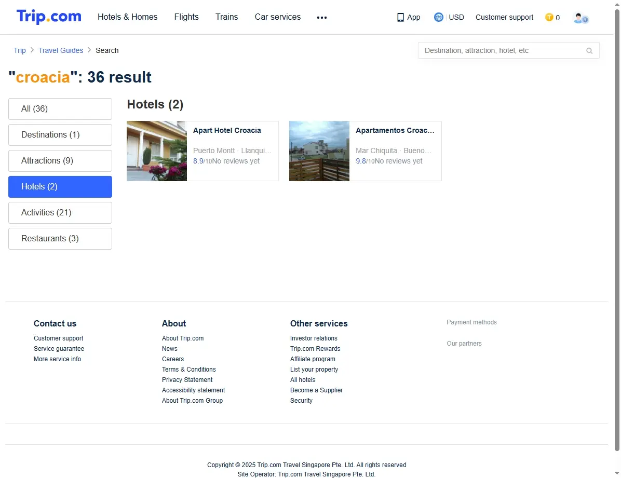The width and height of the screenshot is (621, 478).
Task: Open Customer support in header
Action: [x=504, y=18]
